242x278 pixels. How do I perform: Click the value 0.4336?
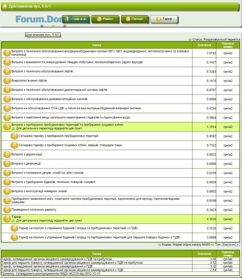(x=211, y=108)
